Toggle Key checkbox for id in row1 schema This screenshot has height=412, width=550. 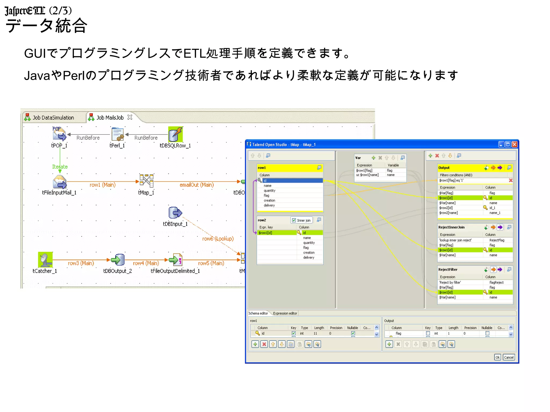click(x=294, y=333)
